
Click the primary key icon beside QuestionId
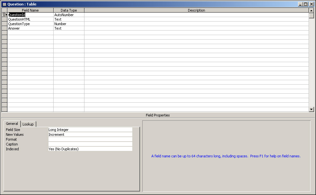click(x=4, y=15)
